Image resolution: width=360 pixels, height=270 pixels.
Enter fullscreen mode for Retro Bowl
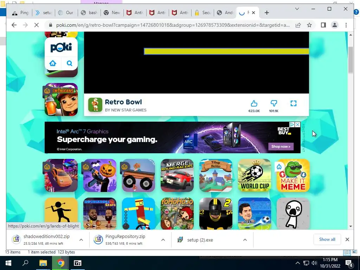click(294, 104)
